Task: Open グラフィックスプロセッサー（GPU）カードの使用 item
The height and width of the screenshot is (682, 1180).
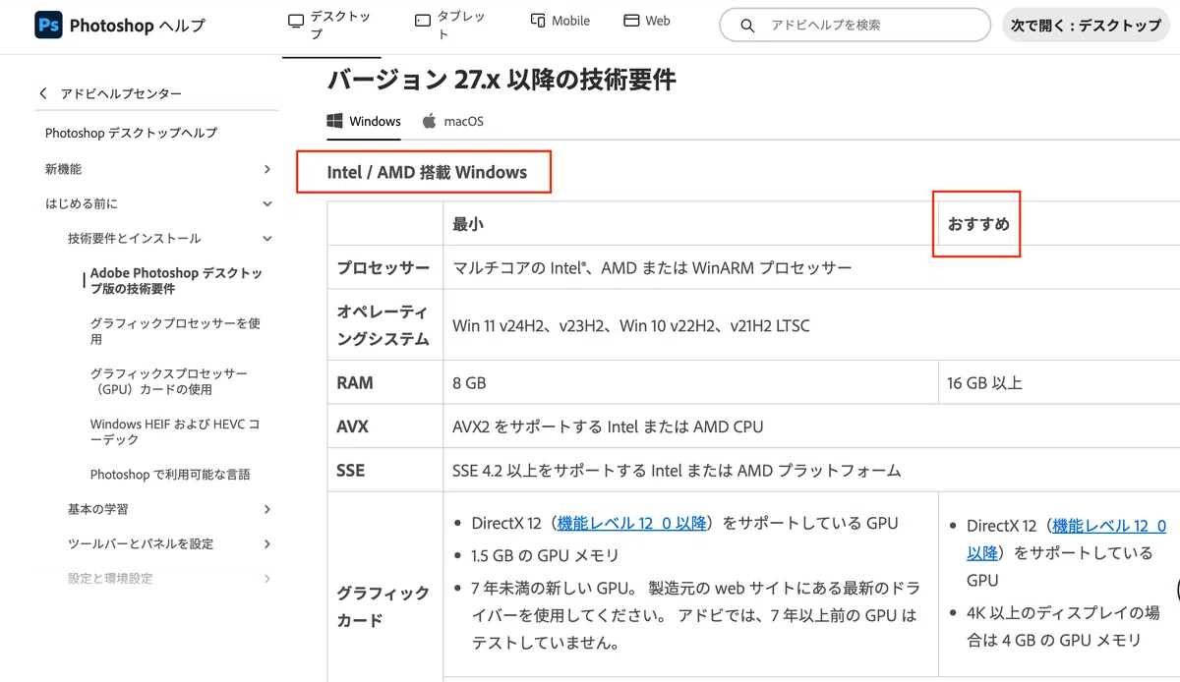Action: coord(169,381)
